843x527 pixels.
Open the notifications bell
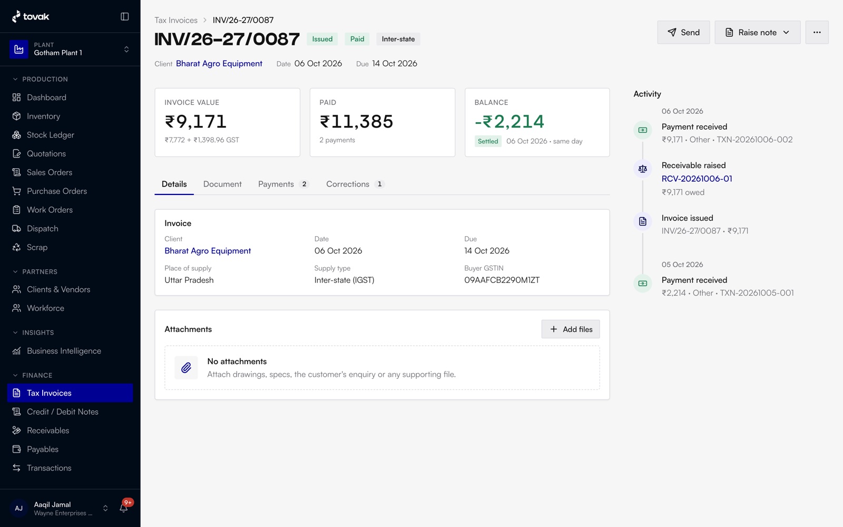(124, 508)
